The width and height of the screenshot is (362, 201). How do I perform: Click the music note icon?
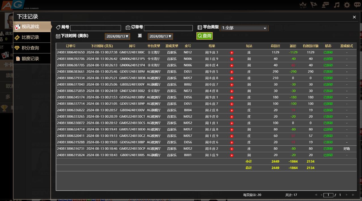pos(336,5)
